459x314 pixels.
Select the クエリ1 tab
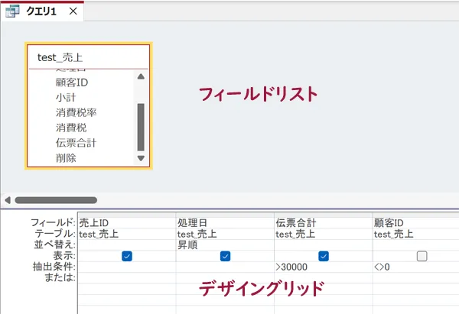coord(43,11)
